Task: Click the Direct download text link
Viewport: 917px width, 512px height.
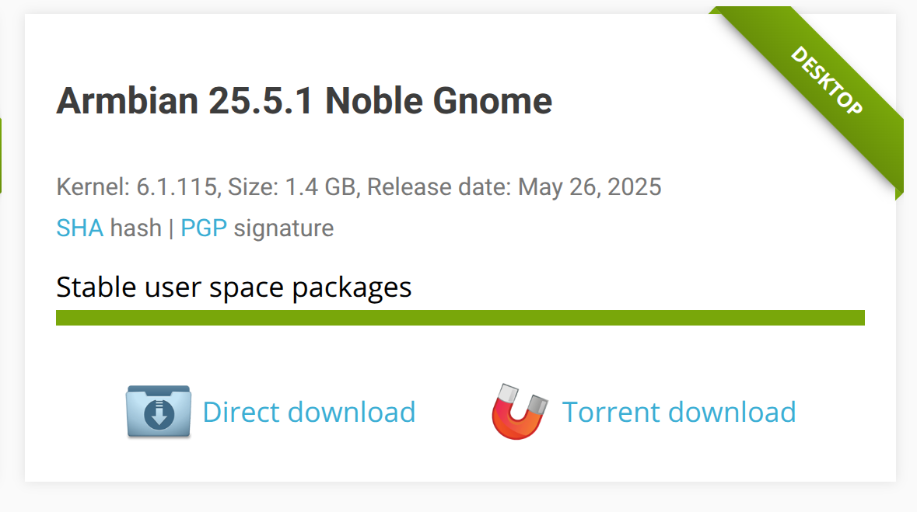Action: click(x=309, y=412)
